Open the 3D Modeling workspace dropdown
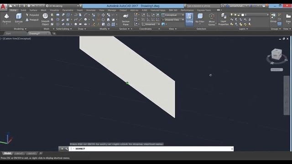The height and width of the screenshot is (164, 292). tap(63, 6)
